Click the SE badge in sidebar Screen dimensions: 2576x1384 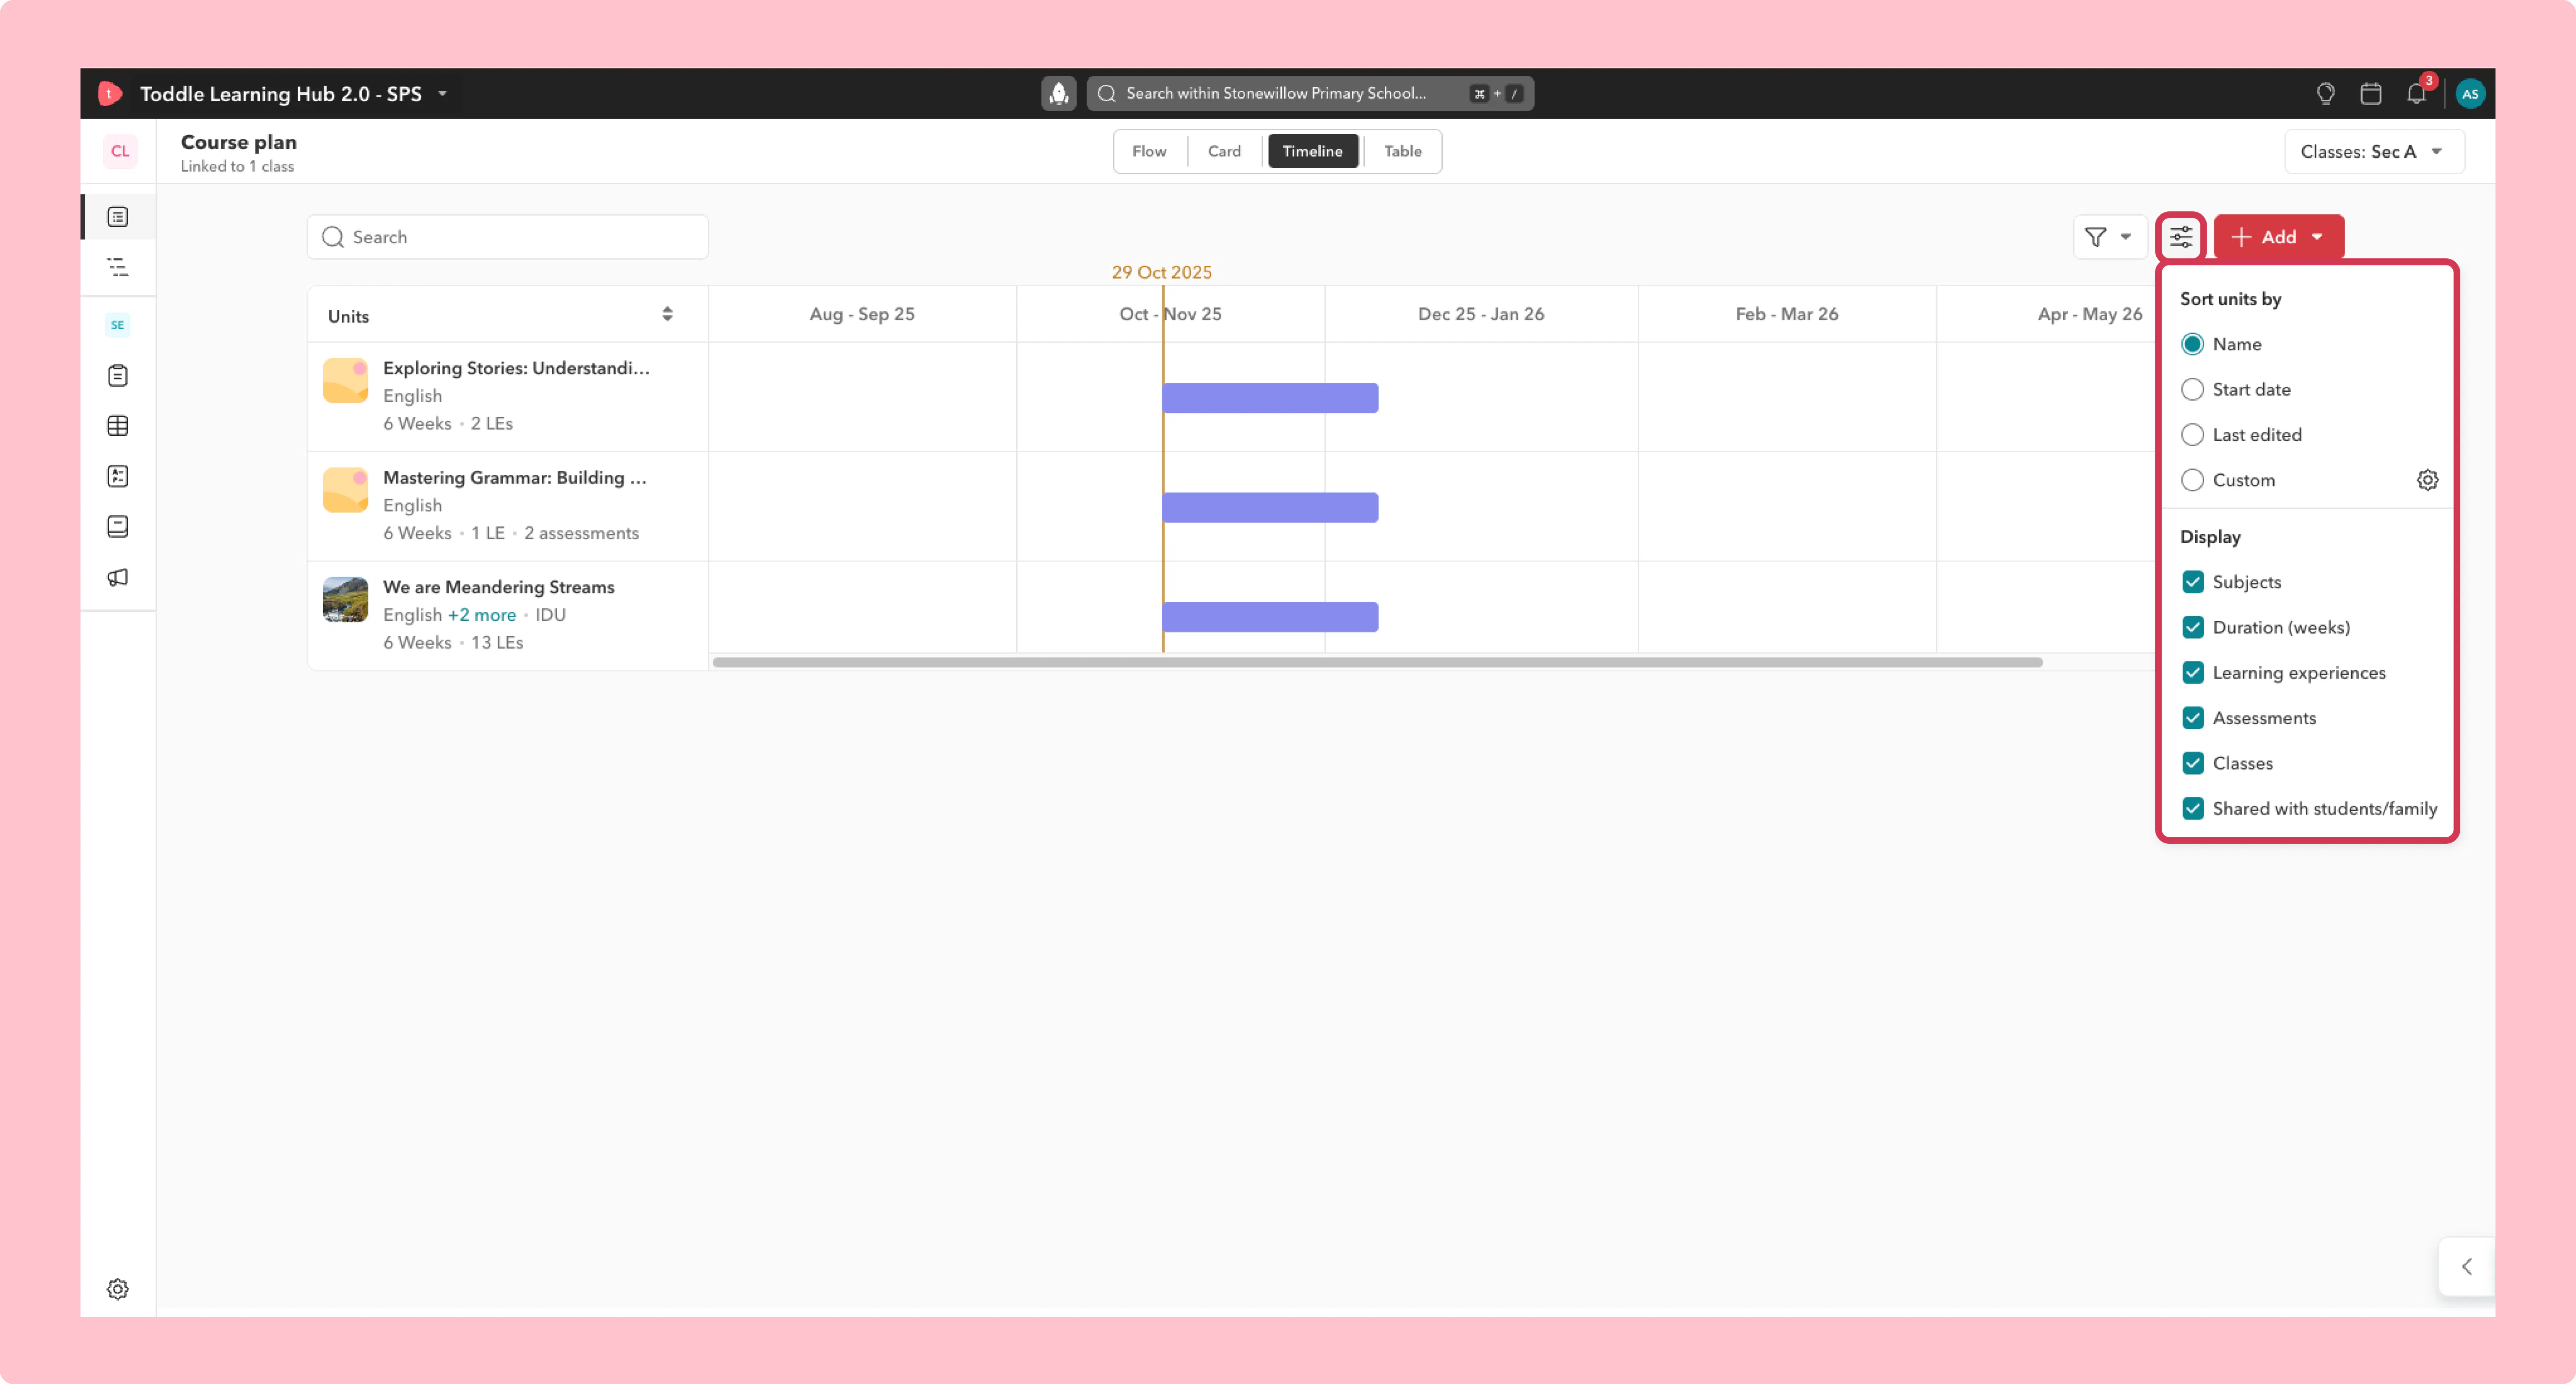point(118,324)
